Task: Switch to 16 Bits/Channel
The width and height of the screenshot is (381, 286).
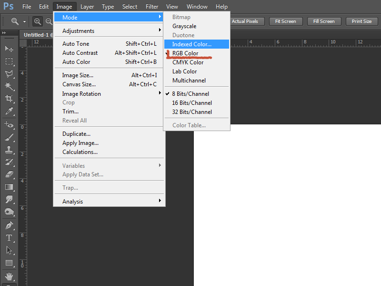Action: pos(197,103)
